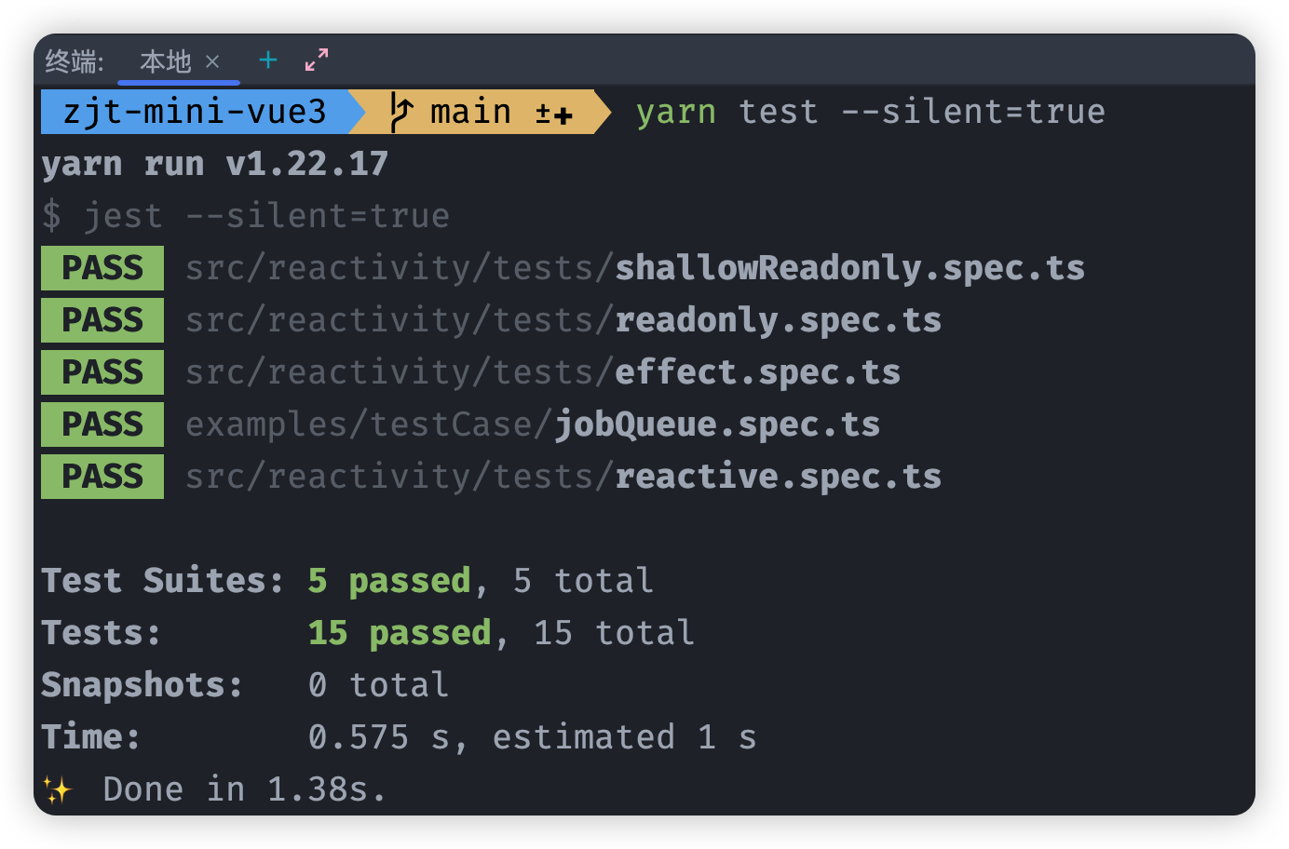Click the sparkles icon before Done

tap(58, 790)
